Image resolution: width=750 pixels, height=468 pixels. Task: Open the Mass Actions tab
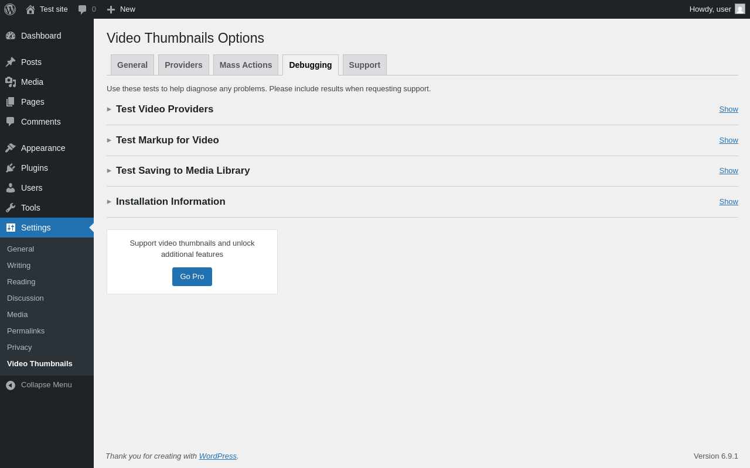point(246,65)
